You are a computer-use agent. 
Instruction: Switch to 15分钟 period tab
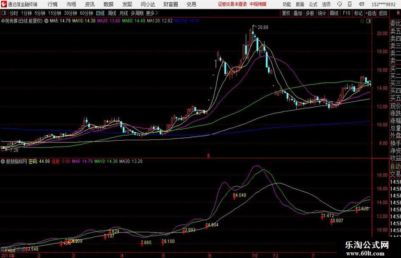click(x=55, y=13)
